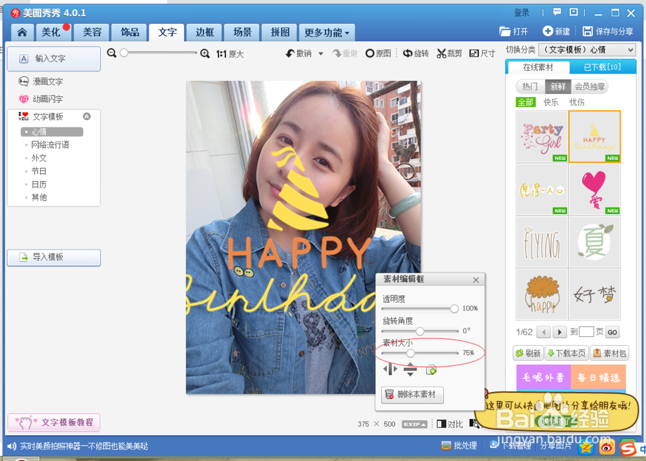Click the 下载本页 download button
Screen dimensions: 646x461
(567, 354)
